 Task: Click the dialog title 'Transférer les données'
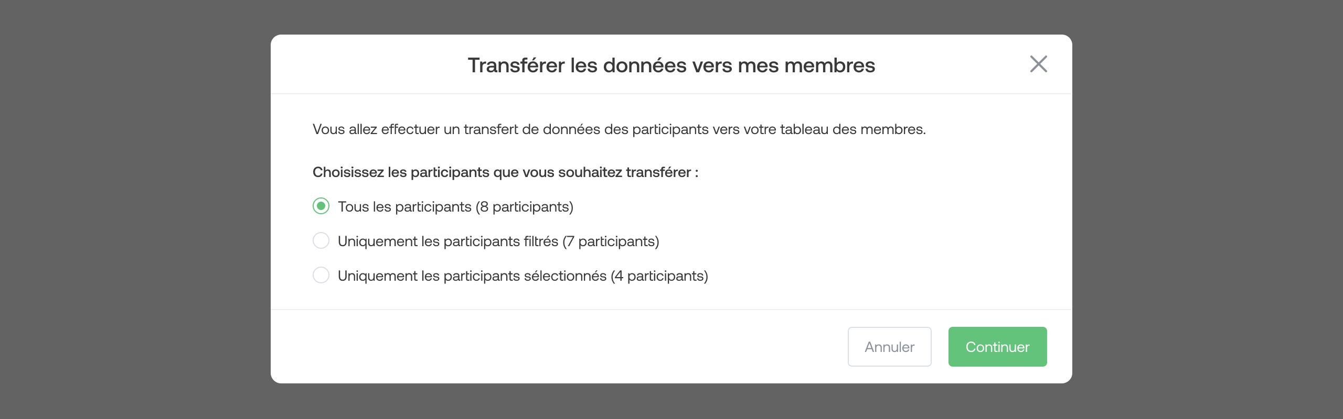[x=671, y=65]
